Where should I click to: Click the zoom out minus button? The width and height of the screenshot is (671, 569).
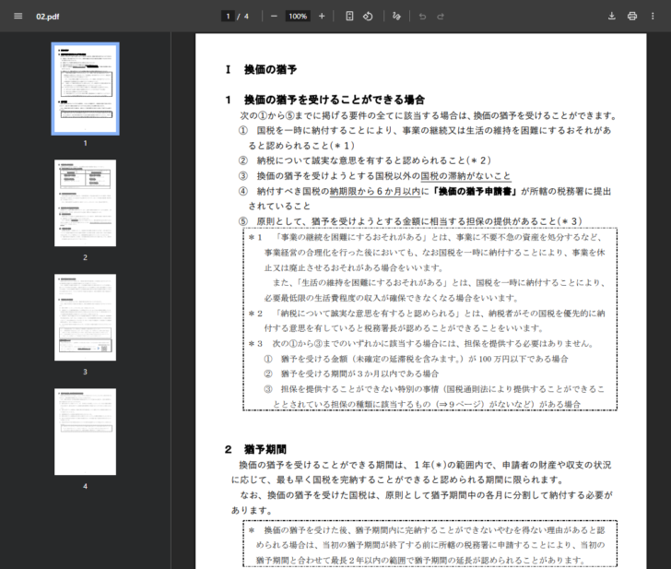(x=274, y=17)
